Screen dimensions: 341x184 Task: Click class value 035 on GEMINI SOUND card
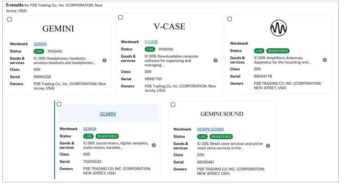(x=200, y=155)
